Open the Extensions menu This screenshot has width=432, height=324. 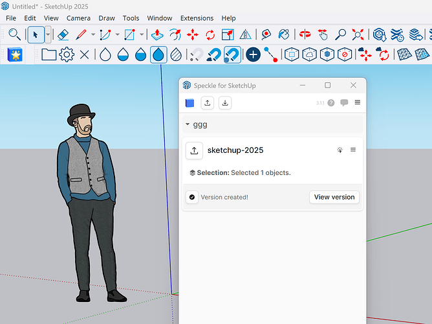click(x=197, y=18)
